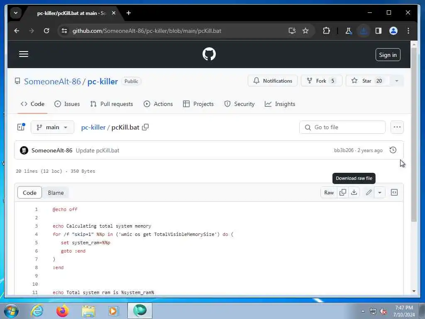This screenshot has width=425, height=319.
Task: Click the GitHub Octocat logo
Action: coord(209,54)
